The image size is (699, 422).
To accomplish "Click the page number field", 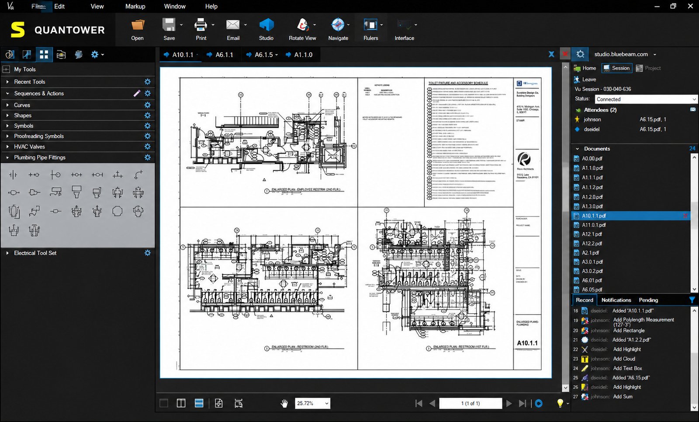I will (x=471, y=404).
